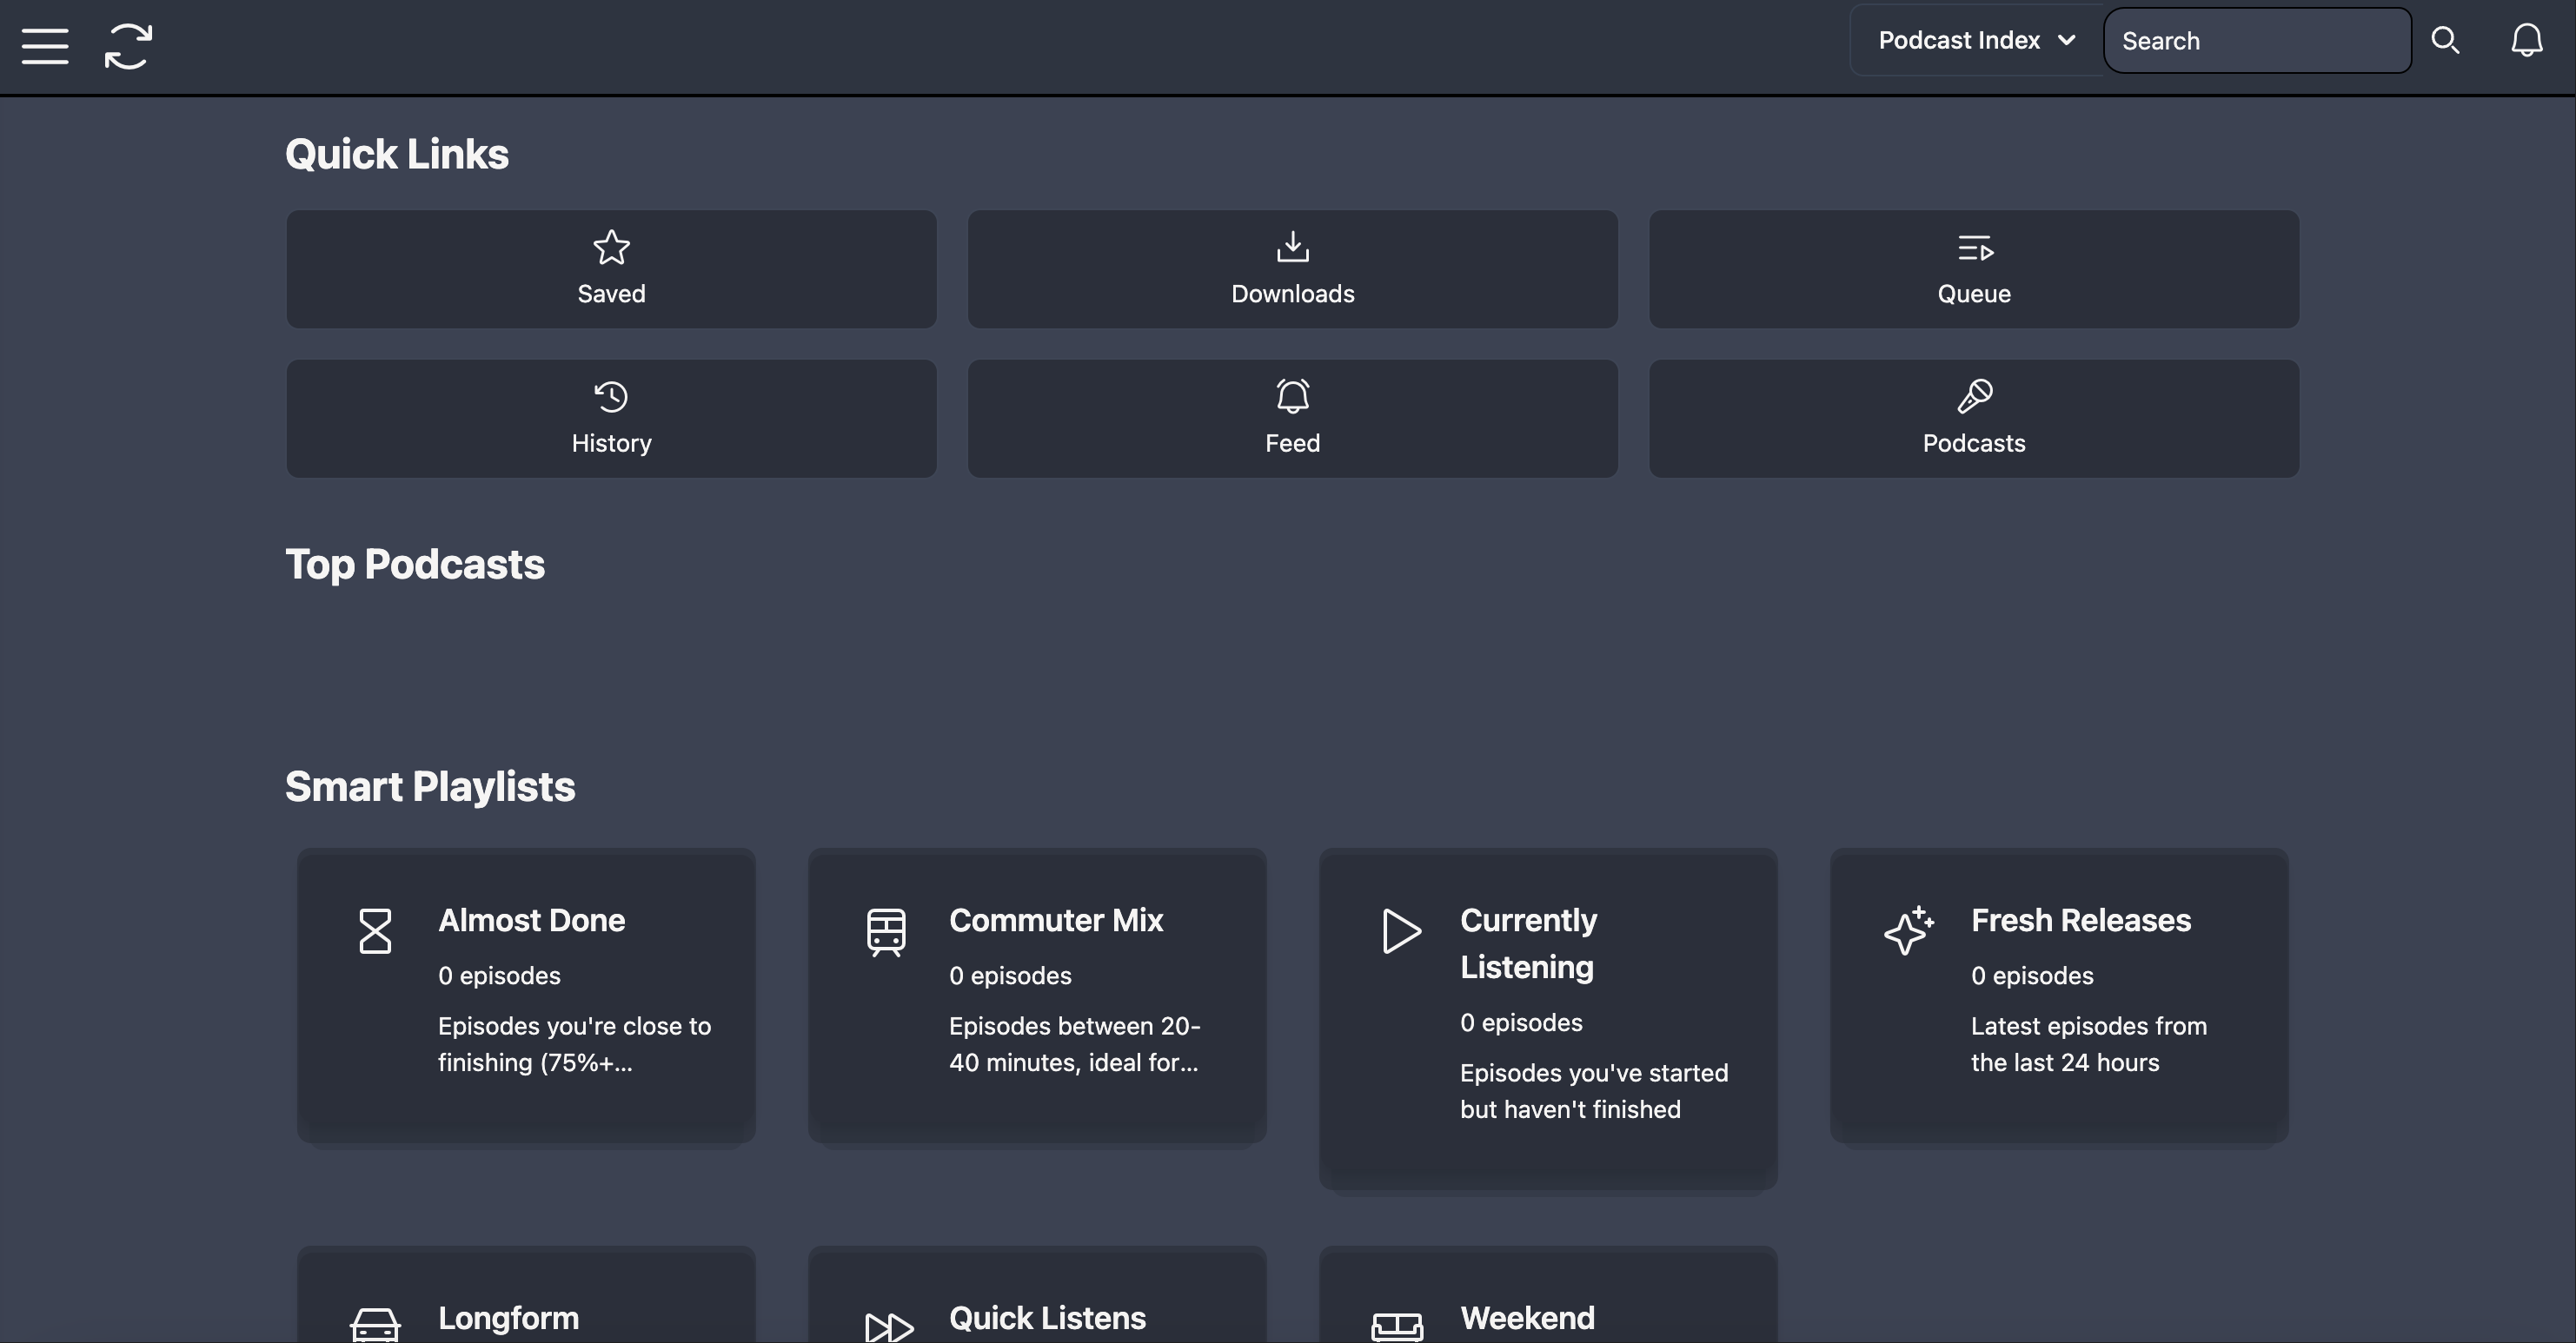Click the refresh feeds icon
The height and width of the screenshot is (1343, 2576).
pyautogui.click(x=129, y=46)
